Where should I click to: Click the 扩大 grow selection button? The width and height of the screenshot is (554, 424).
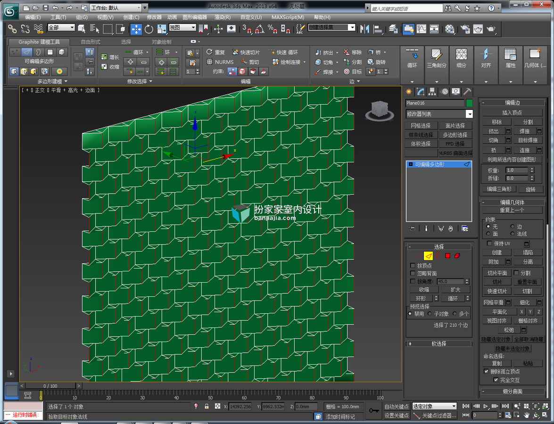click(455, 289)
